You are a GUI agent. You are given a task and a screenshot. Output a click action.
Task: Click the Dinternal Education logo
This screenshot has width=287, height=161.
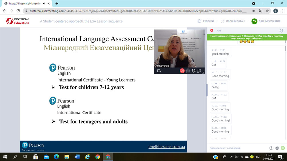coord(18,21)
